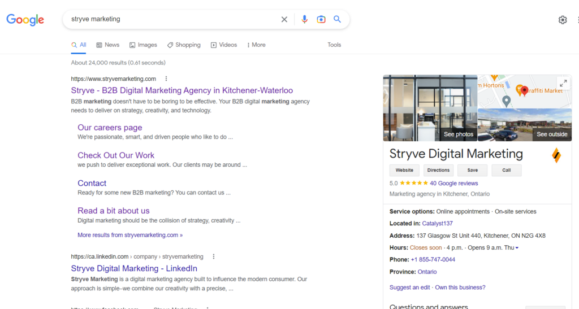Click the See photos thumbnail
Screen dimensions: 579x309
[x=430, y=108]
